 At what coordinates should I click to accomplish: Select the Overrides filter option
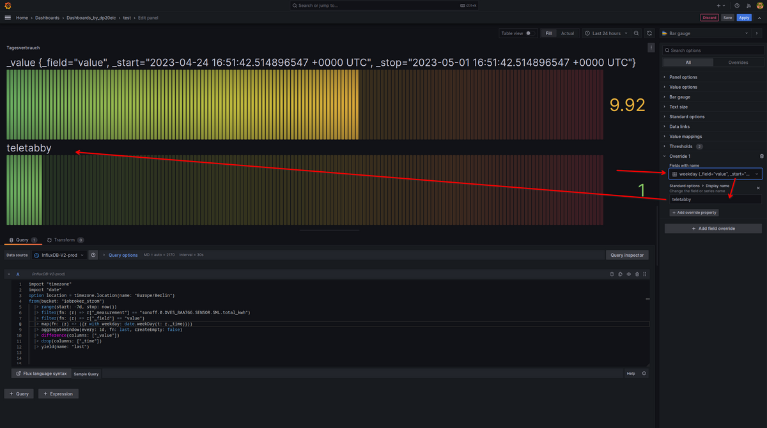738,63
